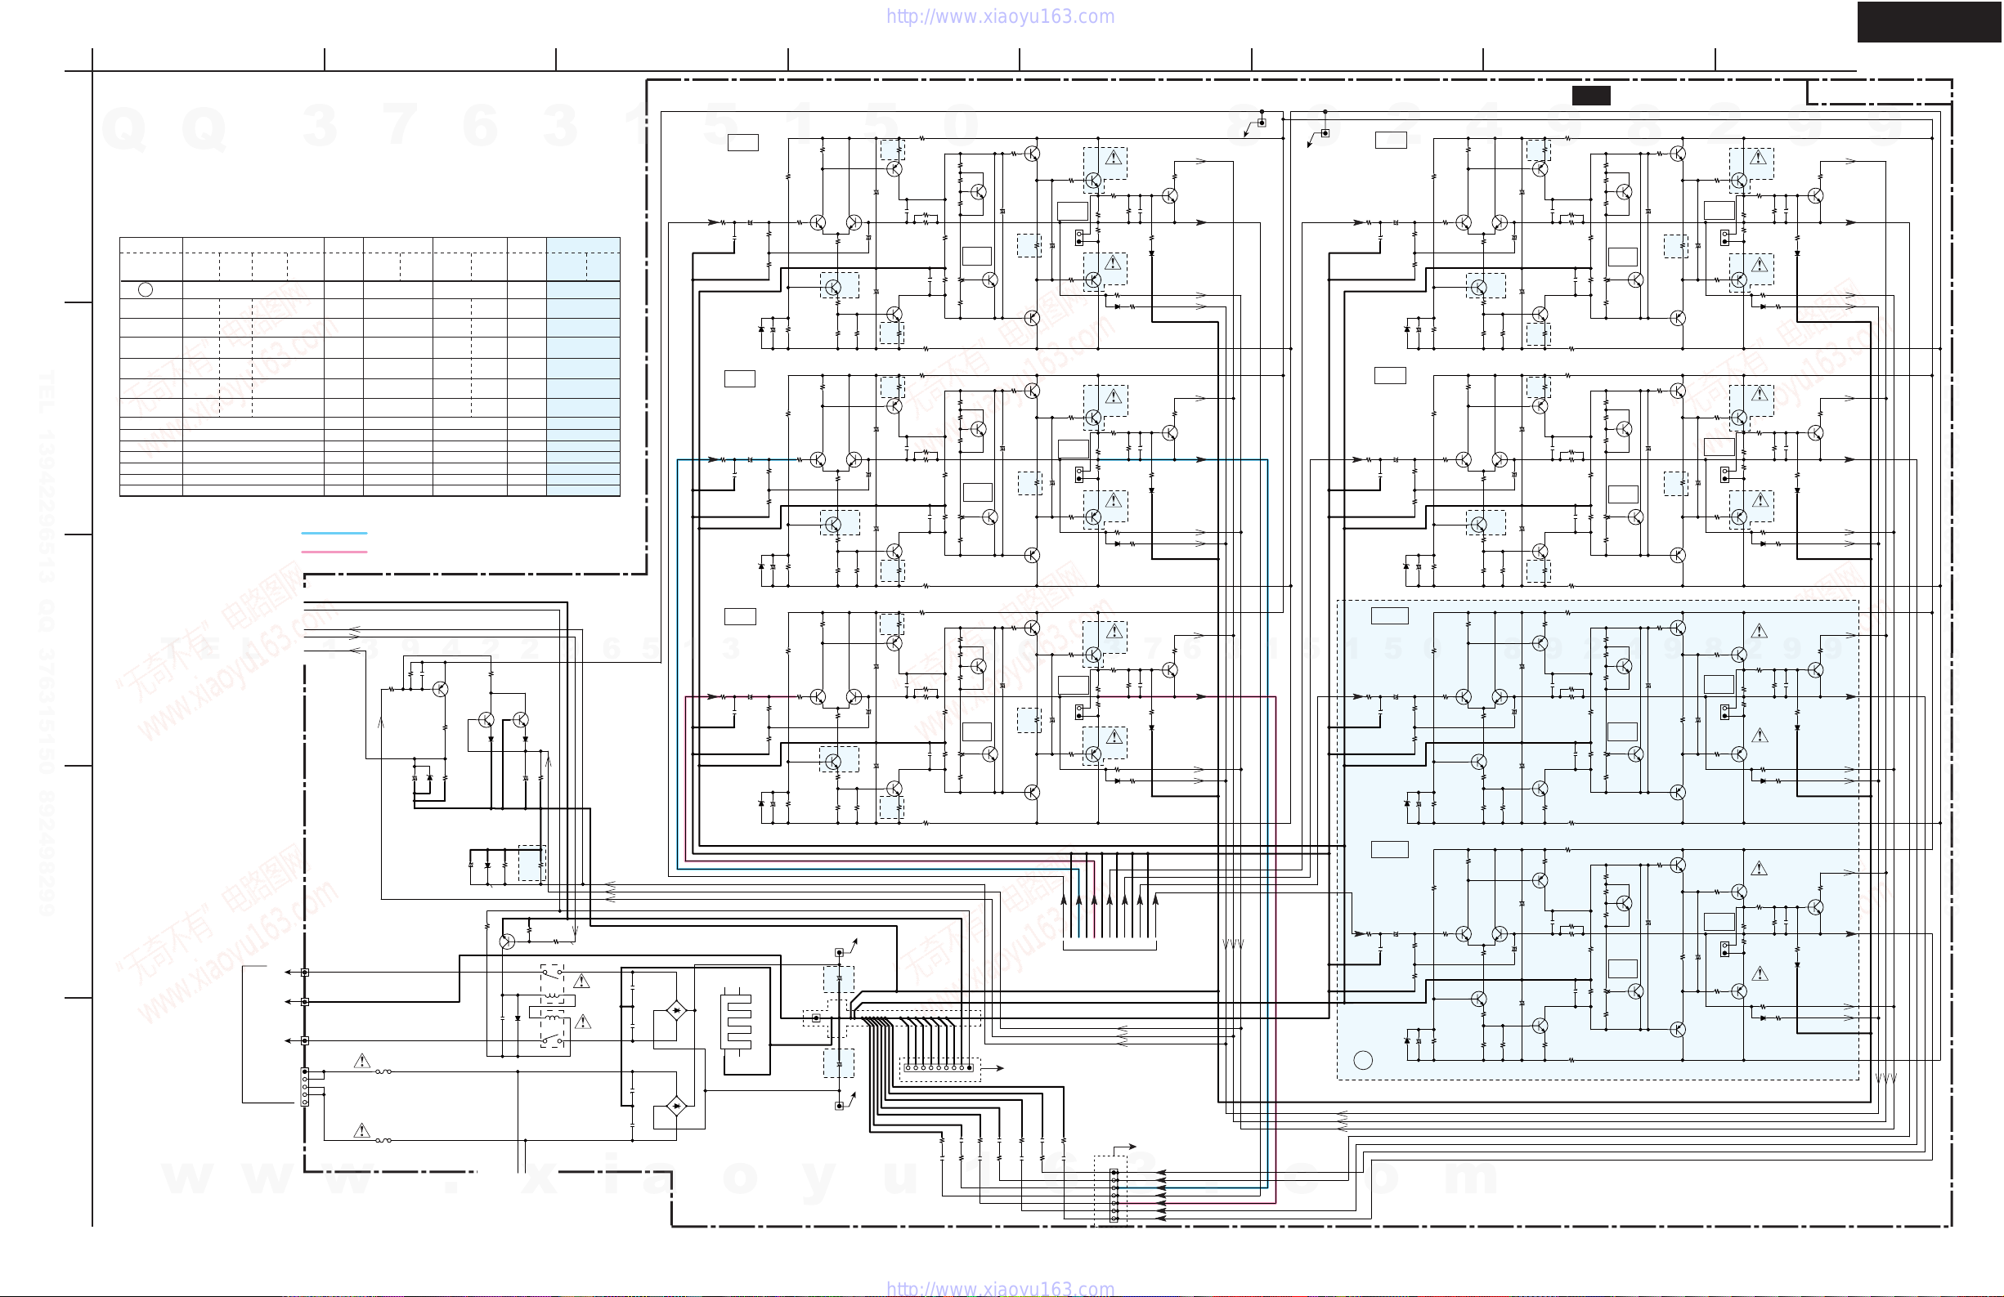Click the heatsink transformer symbol beside the bridge rectifiers
2004x1297 pixels.
pos(737,1021)
